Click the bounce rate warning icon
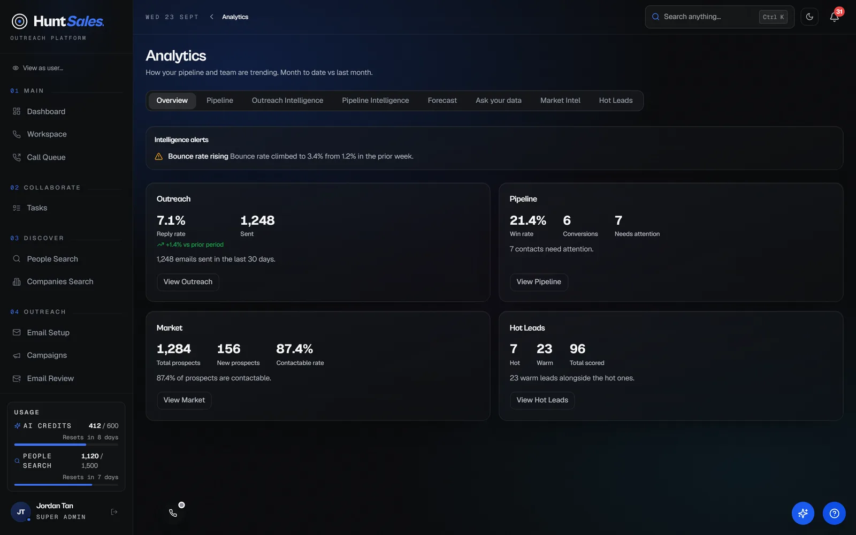This screenshot has height=535, width=856. coord(159,157)
